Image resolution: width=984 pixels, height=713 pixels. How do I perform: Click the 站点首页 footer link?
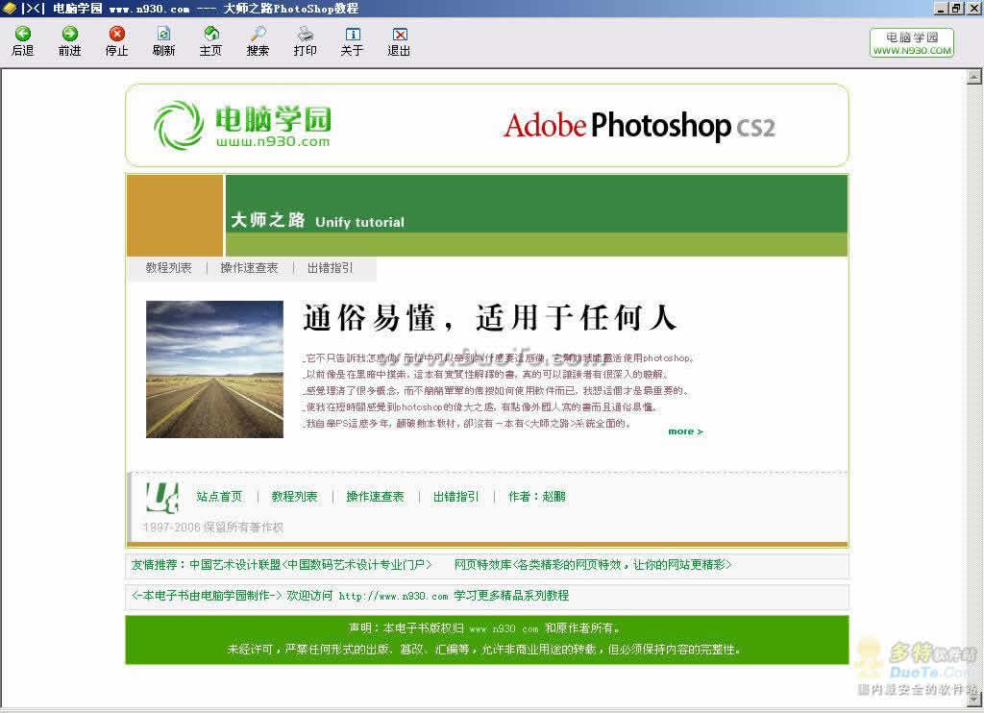pos(219,497)
